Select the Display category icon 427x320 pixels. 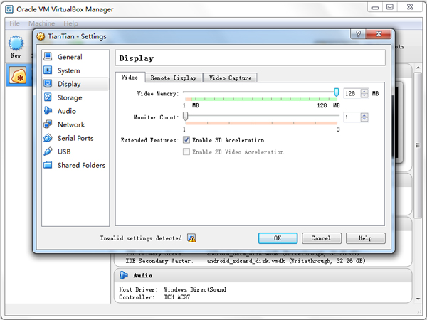[48, 84]
